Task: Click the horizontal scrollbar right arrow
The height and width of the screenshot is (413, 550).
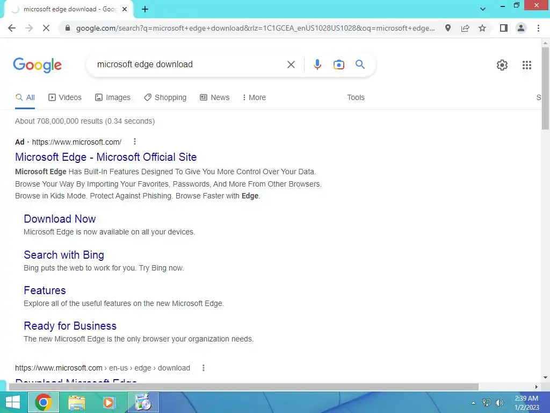Action: pyautogui.click(x=537, y=387)
